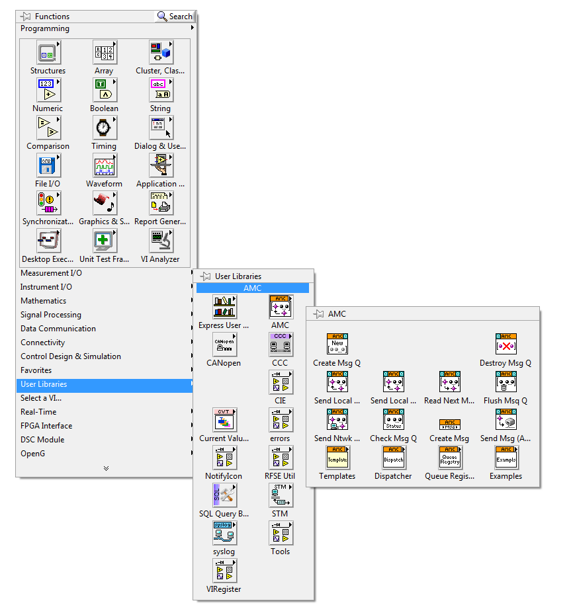This screenshot has height=615, width=573.
Task: Open the CIE library palette
Action: point(281,382)
